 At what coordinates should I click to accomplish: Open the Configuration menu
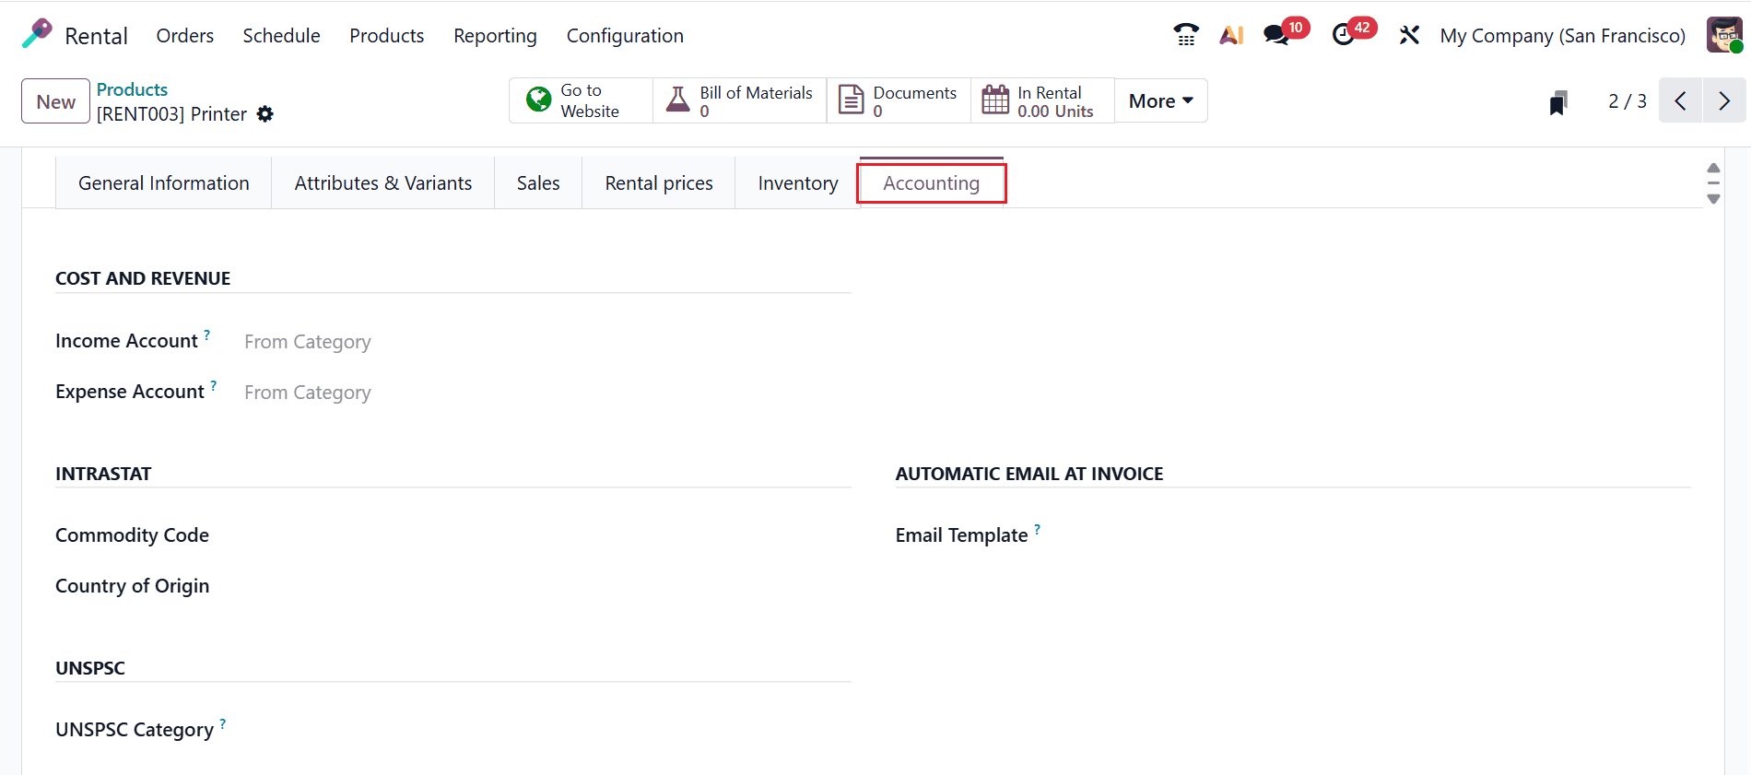(x=625, y=35)
